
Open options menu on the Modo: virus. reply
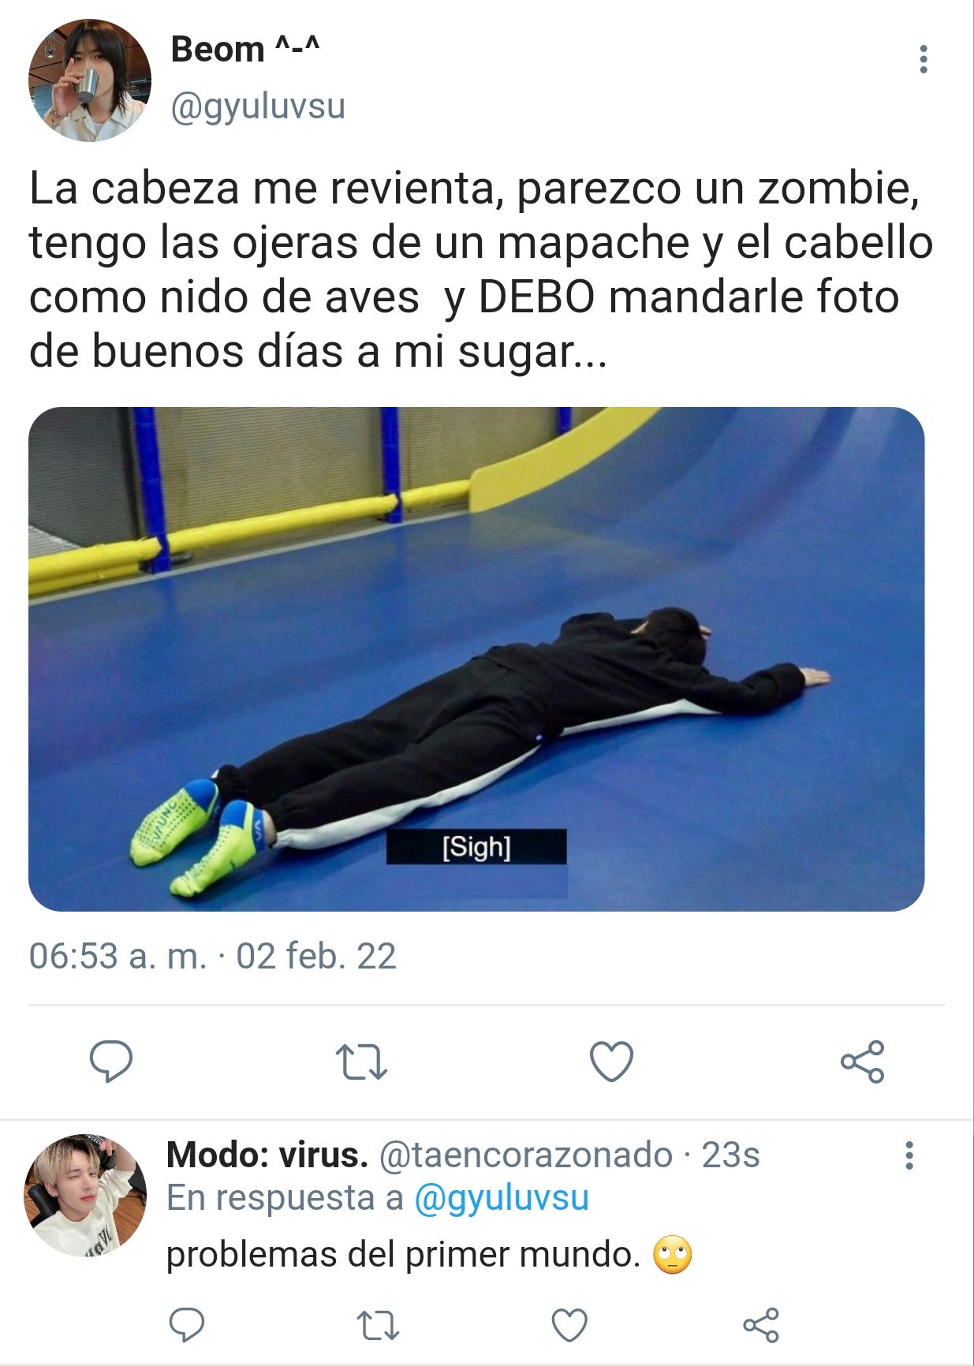point(909,1155)
